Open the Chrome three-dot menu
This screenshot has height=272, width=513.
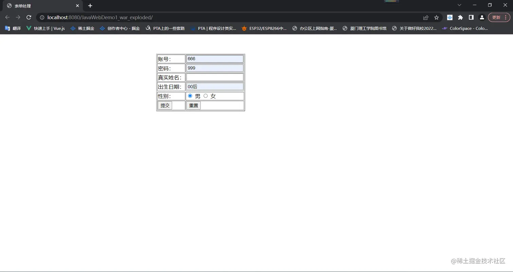coord(506,17)
